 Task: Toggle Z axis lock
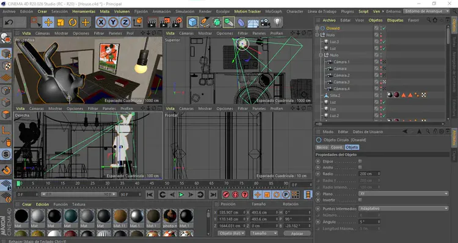pyautogui.click(x=125, y=23)
